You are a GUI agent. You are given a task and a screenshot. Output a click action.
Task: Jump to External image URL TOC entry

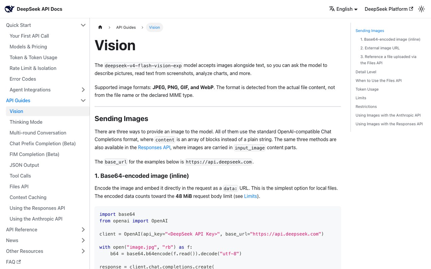coord(380,48)
